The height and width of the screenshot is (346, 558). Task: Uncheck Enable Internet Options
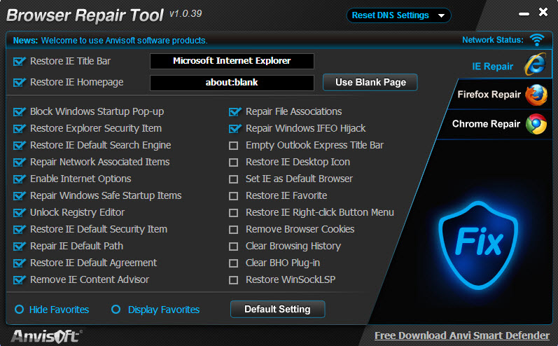pos(19,179)
